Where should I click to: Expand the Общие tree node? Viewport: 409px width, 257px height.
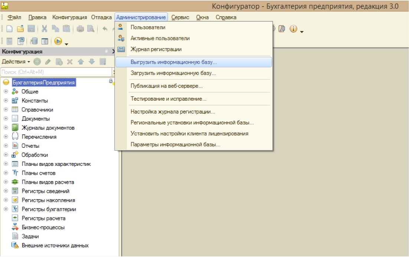[x=6, y=91]
